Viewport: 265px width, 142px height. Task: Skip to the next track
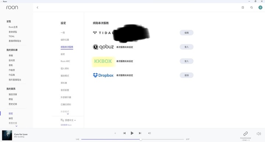click(x=140, y=133)
